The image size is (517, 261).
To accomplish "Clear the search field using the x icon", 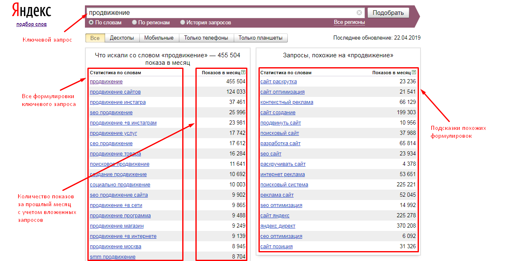I will tap(359, 12).
